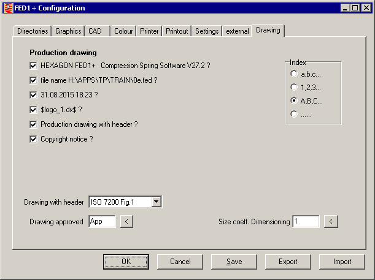Select the dotted ...... index option
Viewport: 375px width, 280px height.
(295, 114)
